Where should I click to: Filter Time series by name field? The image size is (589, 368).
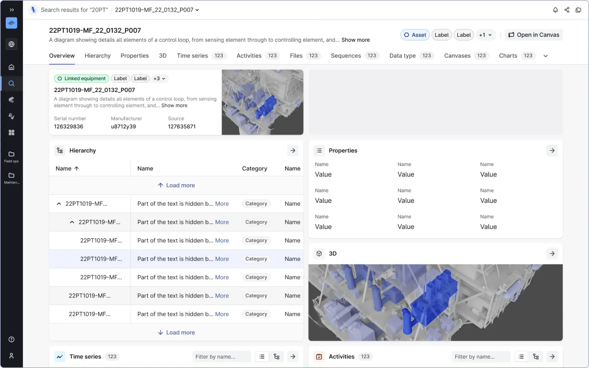tap(221, 357)
